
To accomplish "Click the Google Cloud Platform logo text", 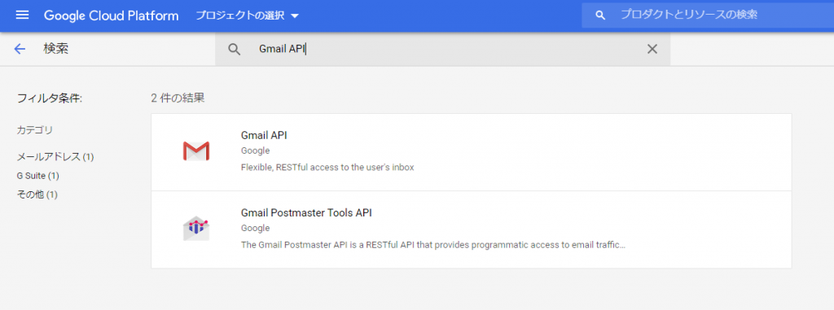I will click(111, 15).
